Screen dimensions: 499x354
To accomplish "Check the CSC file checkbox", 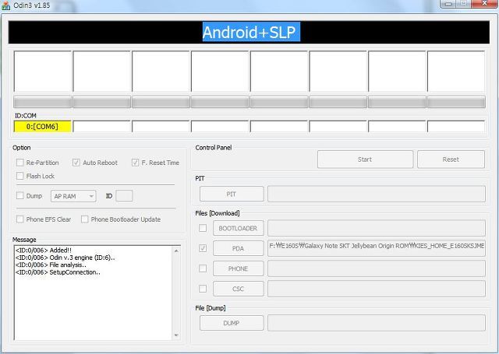I will click(203, 289).
